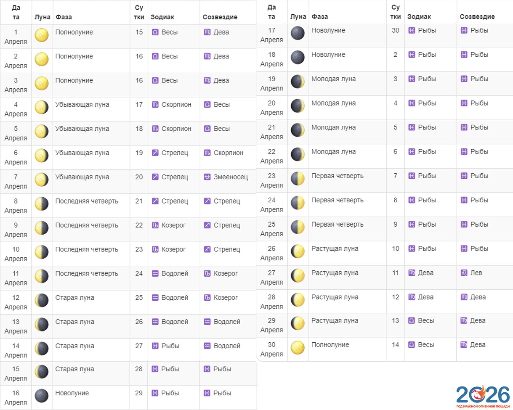Click the Лев constellation symbol on 27 Апреля

coord(464,273)
